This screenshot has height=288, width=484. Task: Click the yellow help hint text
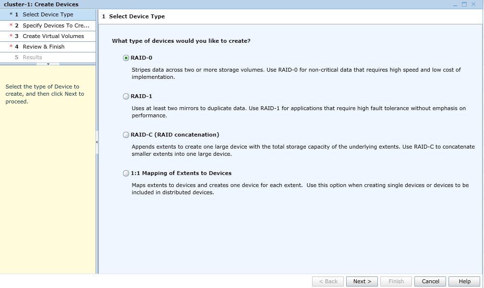point(45,94)
